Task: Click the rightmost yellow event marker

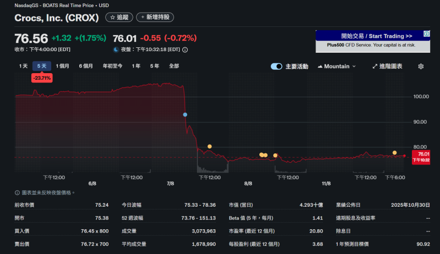Action: pos(395,152)
